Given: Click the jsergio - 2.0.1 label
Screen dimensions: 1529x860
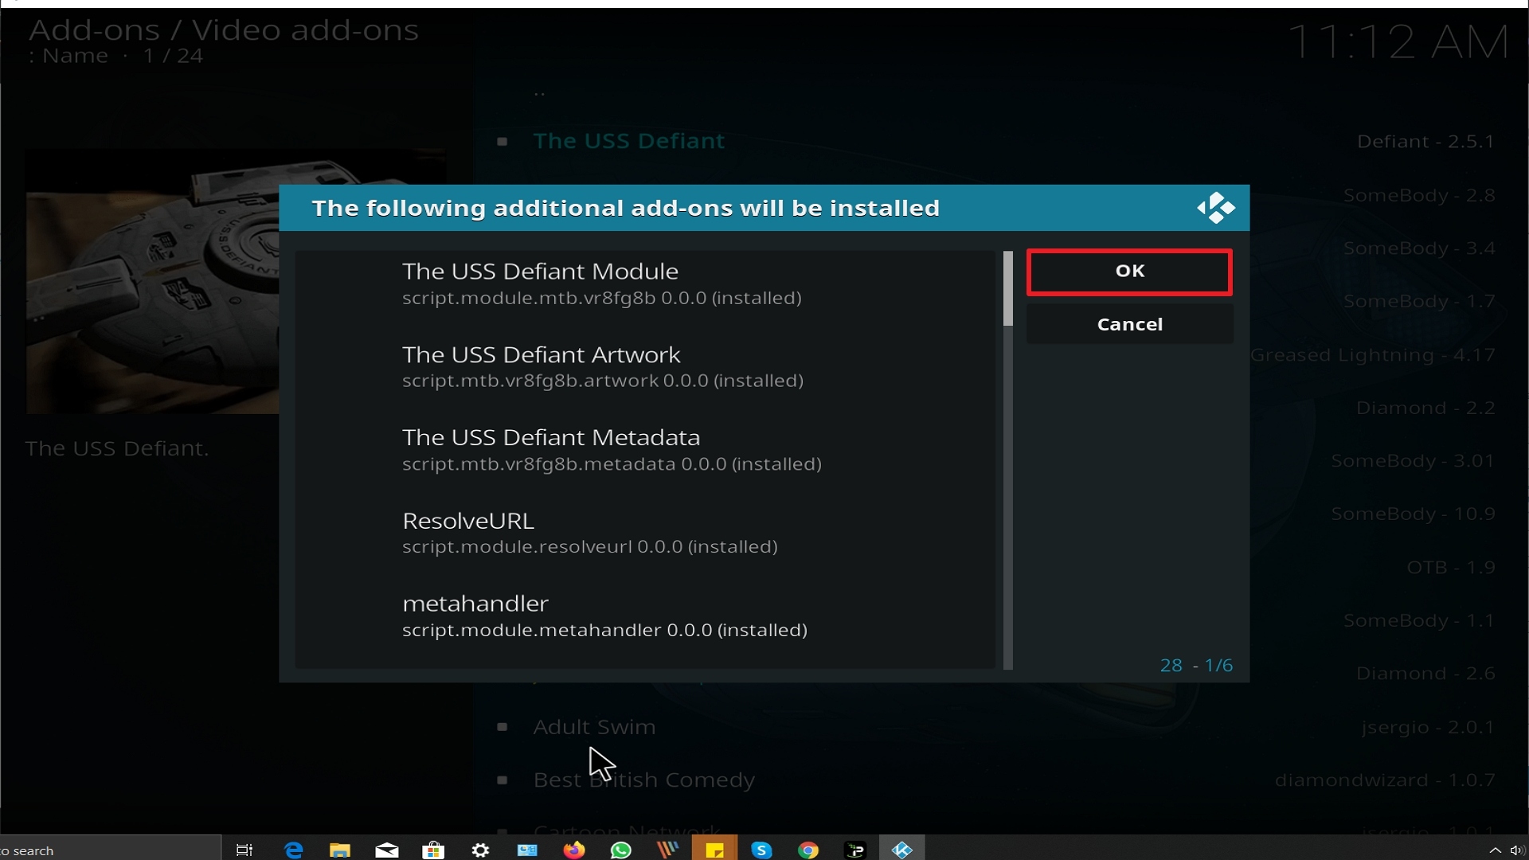Looking at the screenshot, I should (x=1428, y=727).
